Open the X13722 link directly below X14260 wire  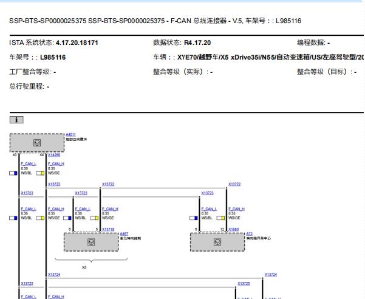point(54,184)
